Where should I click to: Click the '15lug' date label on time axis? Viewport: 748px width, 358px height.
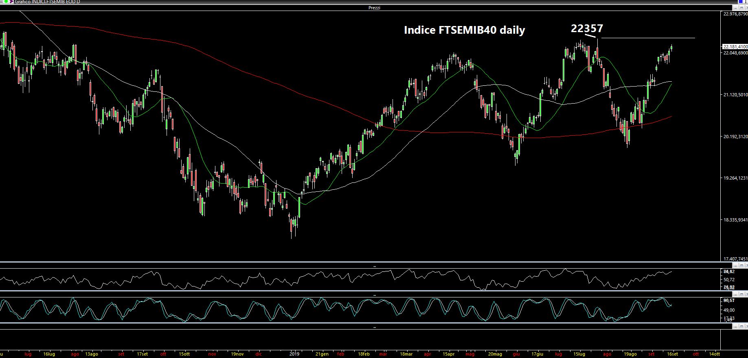click(580, 354)
